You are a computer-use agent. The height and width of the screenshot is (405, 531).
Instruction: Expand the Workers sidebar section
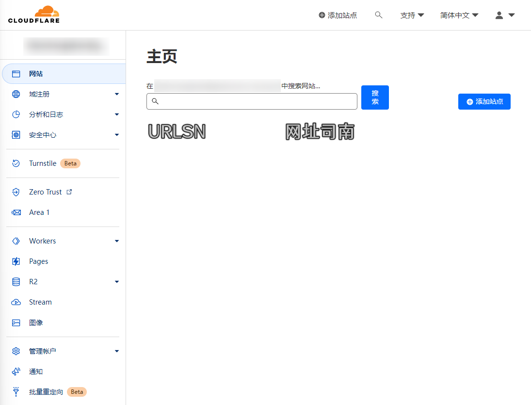pyautogui.click(x=116, y=241)
